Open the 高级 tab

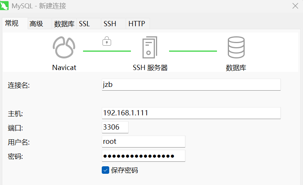(36, 24)
